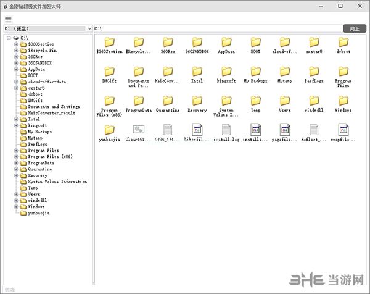Open the My Backups folder in grid
This screenshot has width=370, height=294.
point(255,70)
